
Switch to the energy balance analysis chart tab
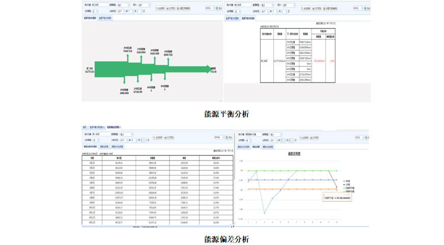[90, 18]
